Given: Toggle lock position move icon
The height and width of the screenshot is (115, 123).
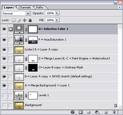Looking at the screenshot, I should 25,20.
